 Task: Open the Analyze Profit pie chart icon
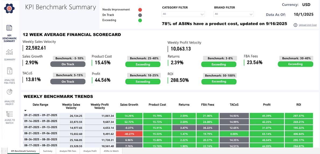point(9,92)
